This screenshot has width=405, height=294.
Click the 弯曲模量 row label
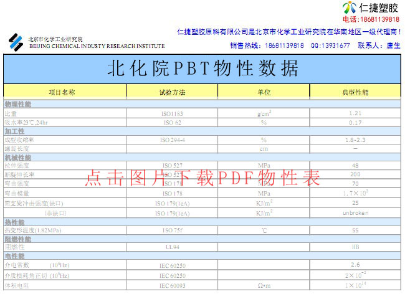(x=17, y=193)
